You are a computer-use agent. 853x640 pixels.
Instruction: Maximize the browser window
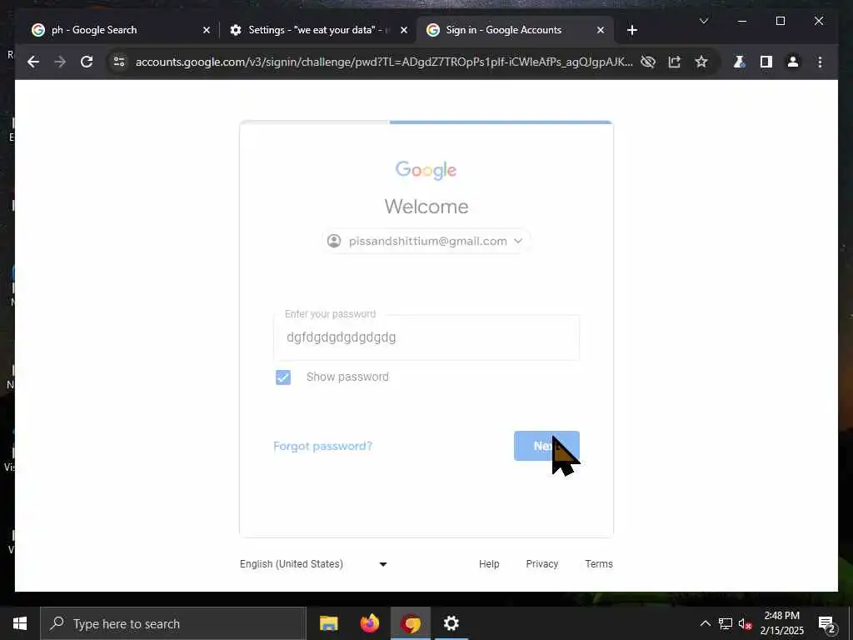pyautogui.click(x=780, y=21)
